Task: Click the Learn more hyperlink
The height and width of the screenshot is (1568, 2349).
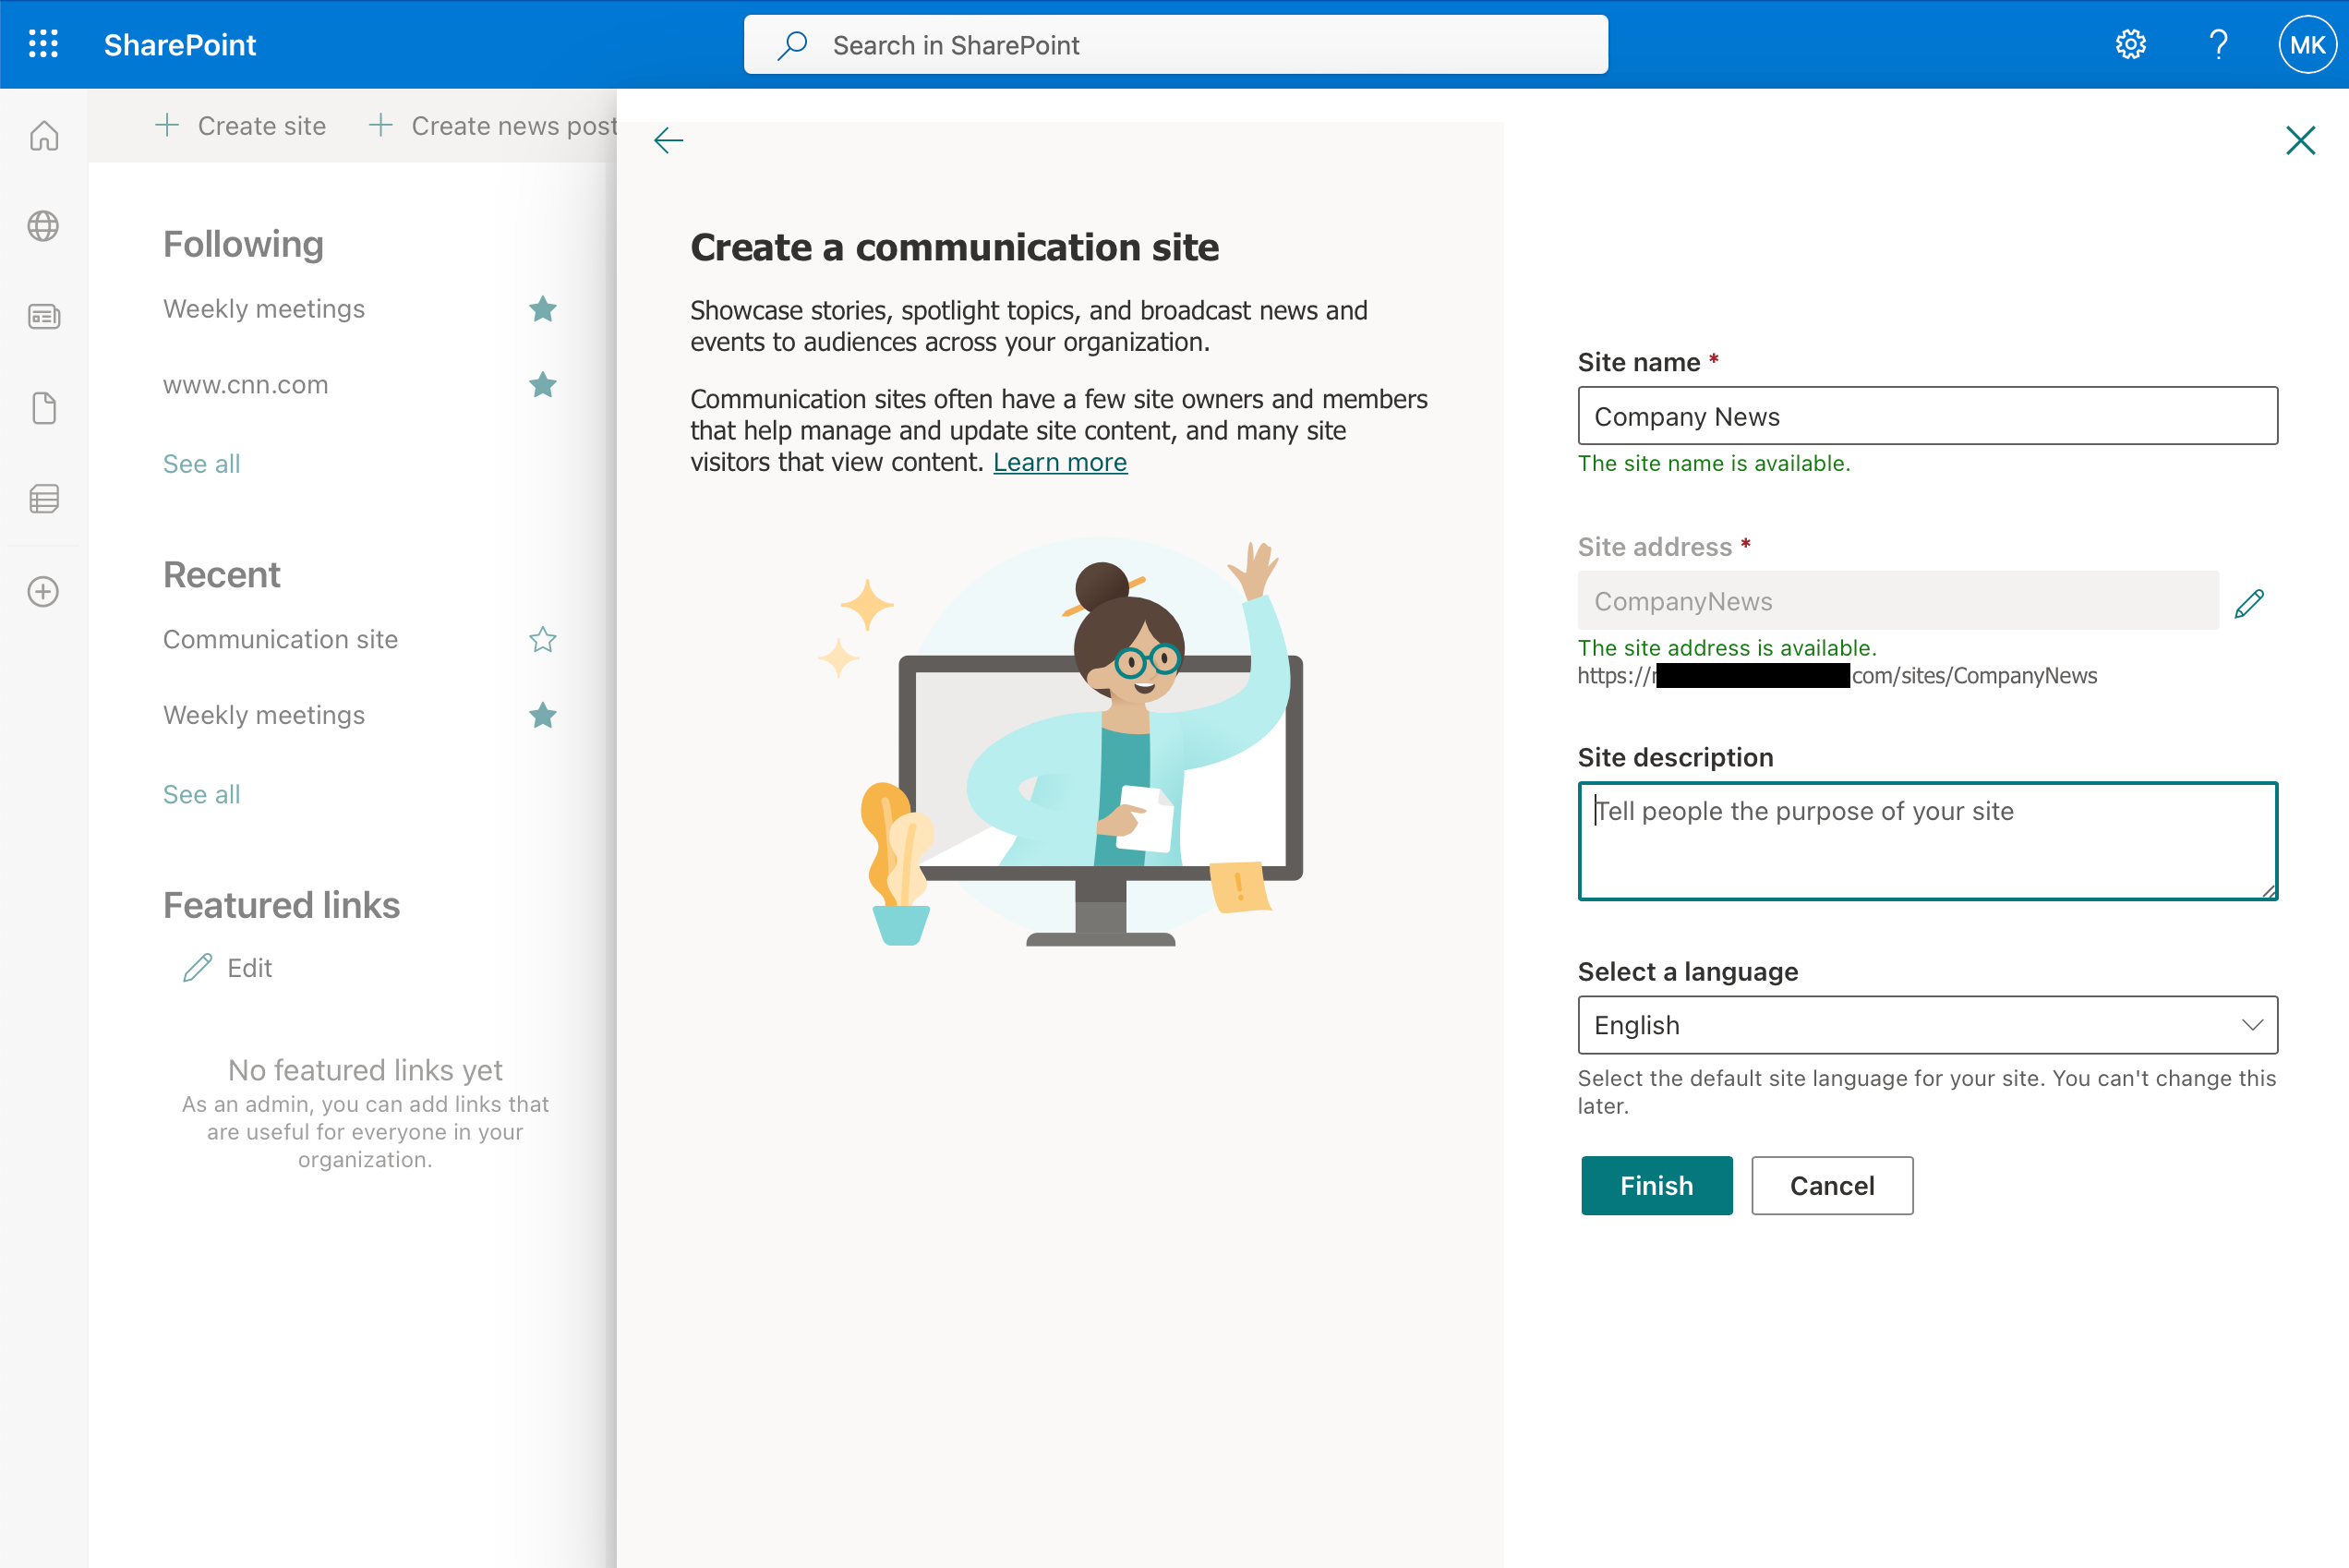Action: (x=1060, y=460)
